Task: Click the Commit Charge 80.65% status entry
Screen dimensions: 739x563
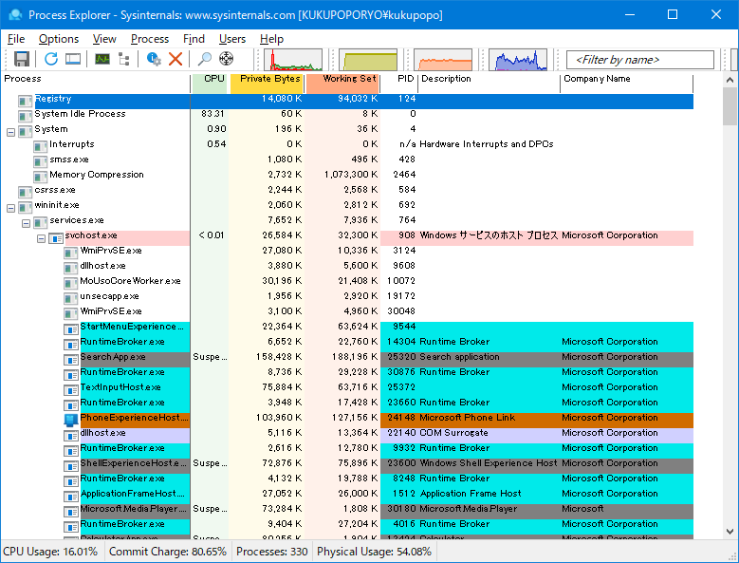Action: click(168, 552)
